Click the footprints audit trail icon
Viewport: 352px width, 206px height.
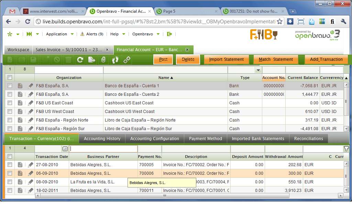(115, 60)
